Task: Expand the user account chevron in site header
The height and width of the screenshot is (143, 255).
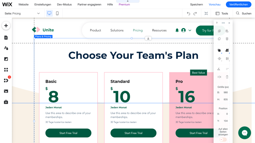Action: pos(190,30)
